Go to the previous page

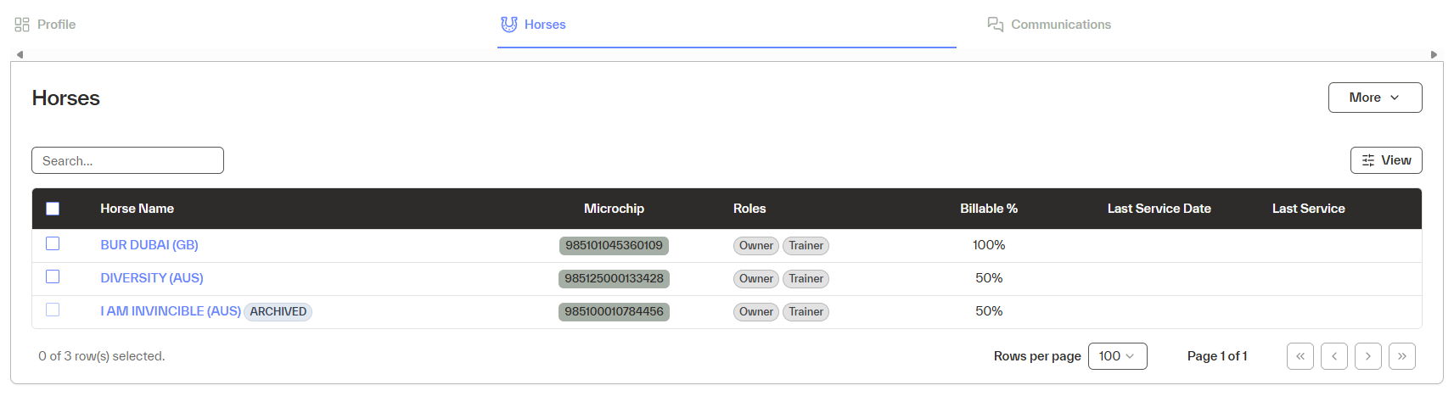pos(1333,356)
